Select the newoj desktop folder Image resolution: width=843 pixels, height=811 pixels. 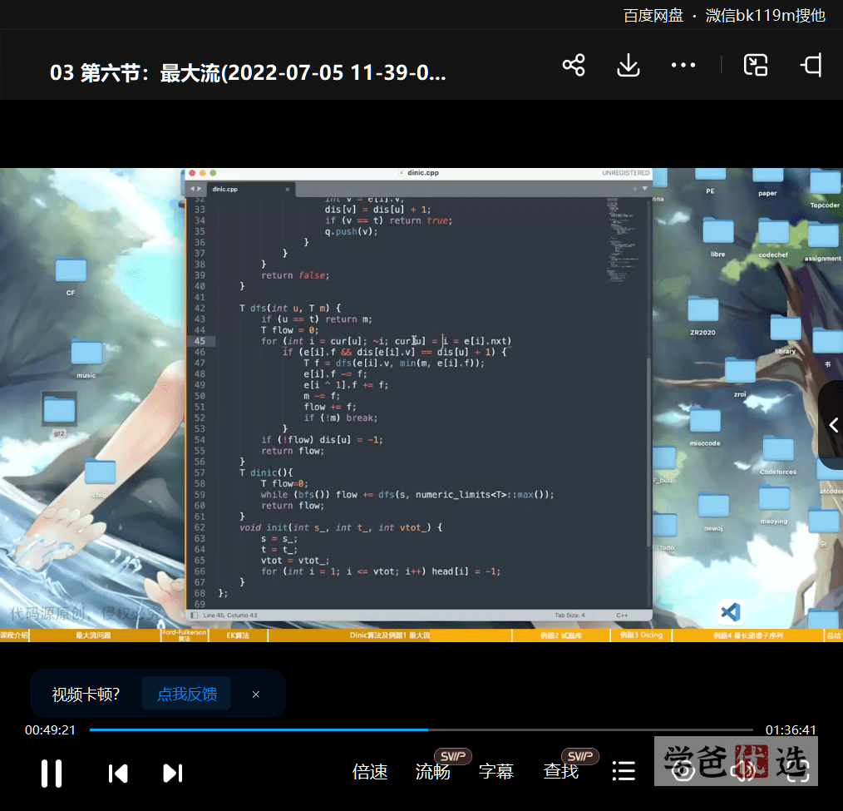(x=713, y=512)
